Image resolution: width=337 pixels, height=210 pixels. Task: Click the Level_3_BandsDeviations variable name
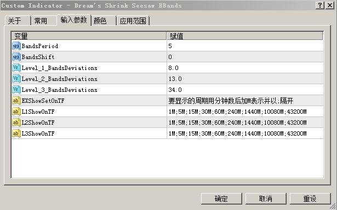tap(60, 90)
